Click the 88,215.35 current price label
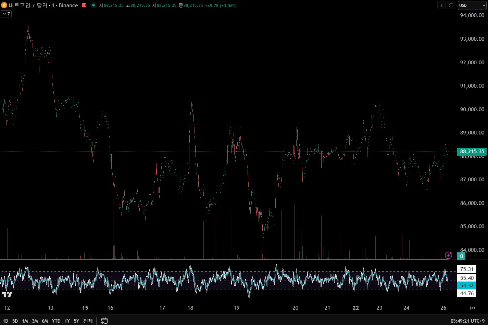 click(472, 152)
